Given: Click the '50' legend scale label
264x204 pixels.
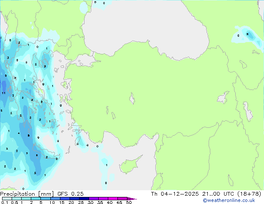Looking at the screenshot, I should [129, 202].
